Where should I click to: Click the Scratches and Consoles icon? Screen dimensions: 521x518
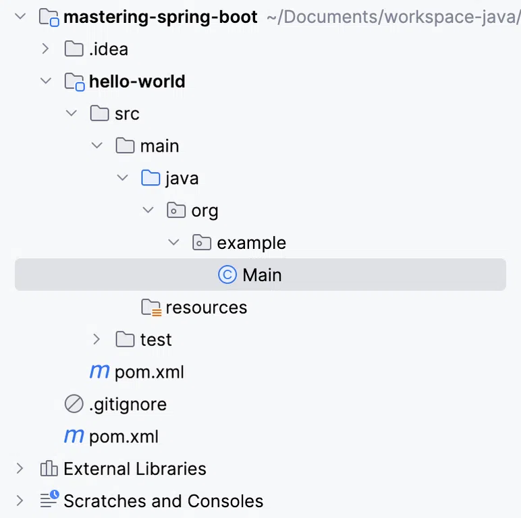coord(49,500)
